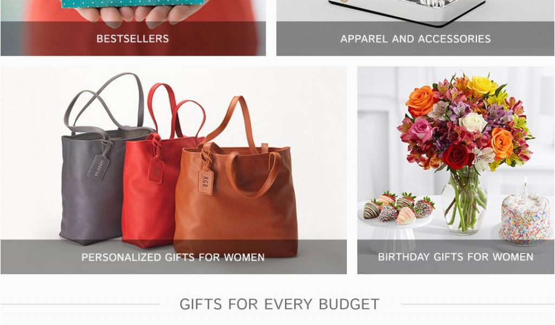Click the dark red rose in bouquet

click(457, 157)
